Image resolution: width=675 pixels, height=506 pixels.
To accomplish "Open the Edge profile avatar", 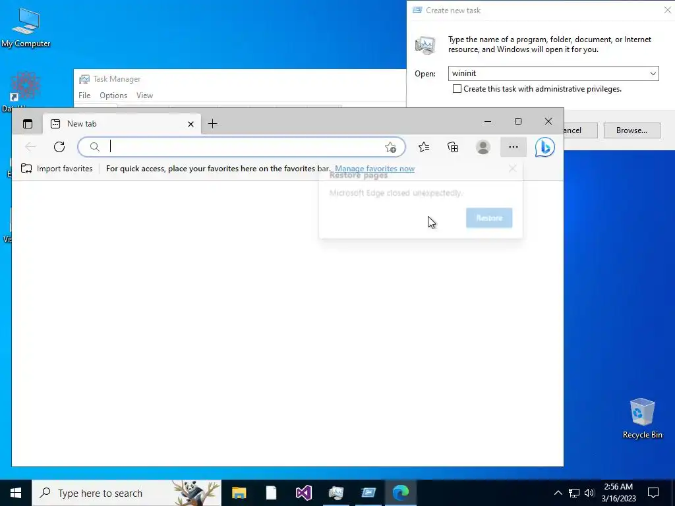I will pos(483,147).
